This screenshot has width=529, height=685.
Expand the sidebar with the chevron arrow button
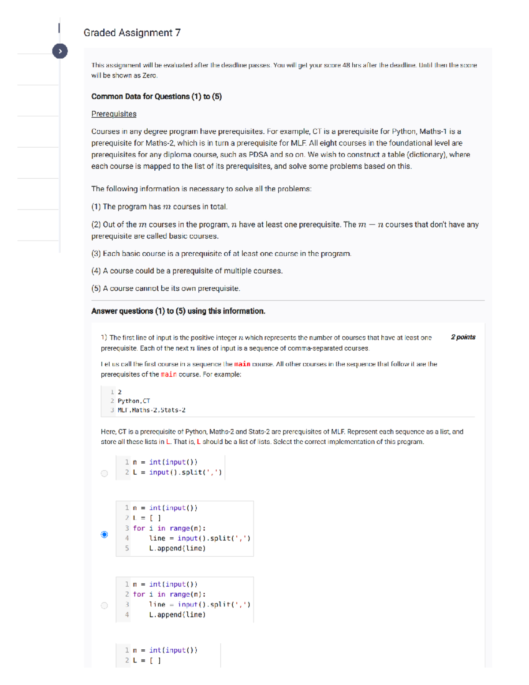click(60, 51)
